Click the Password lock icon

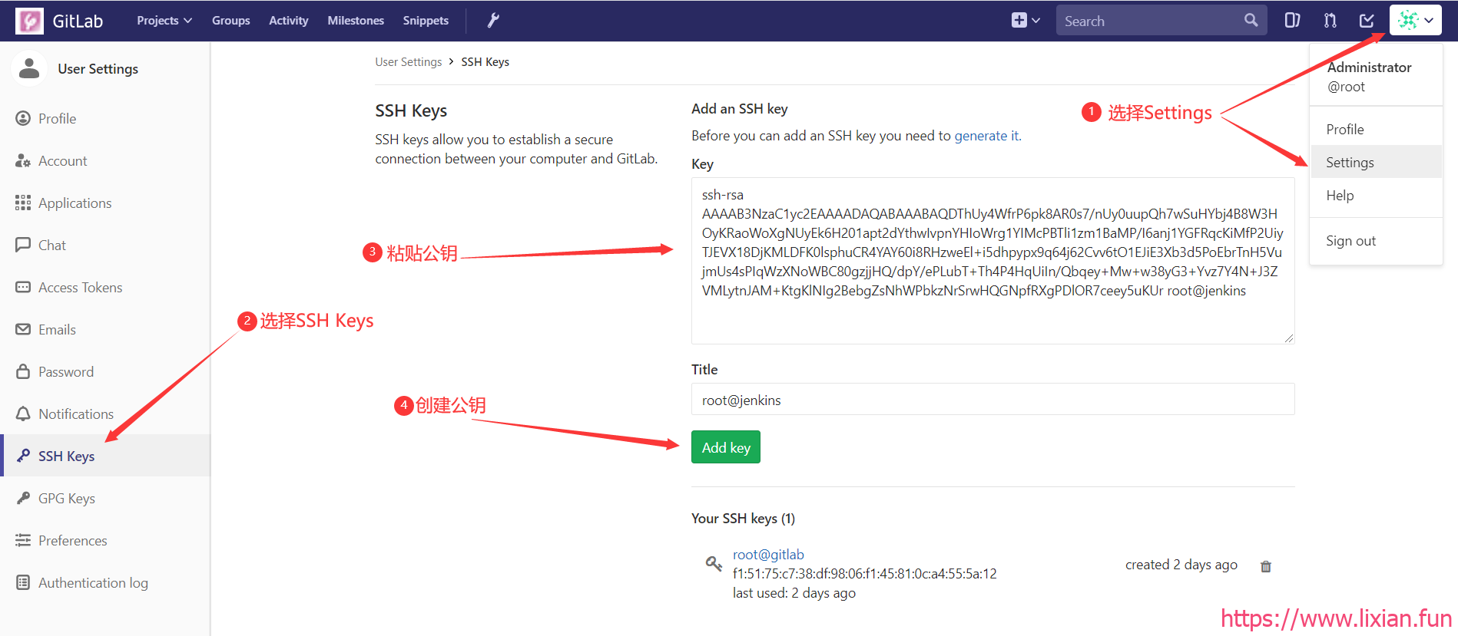[23, 371]
